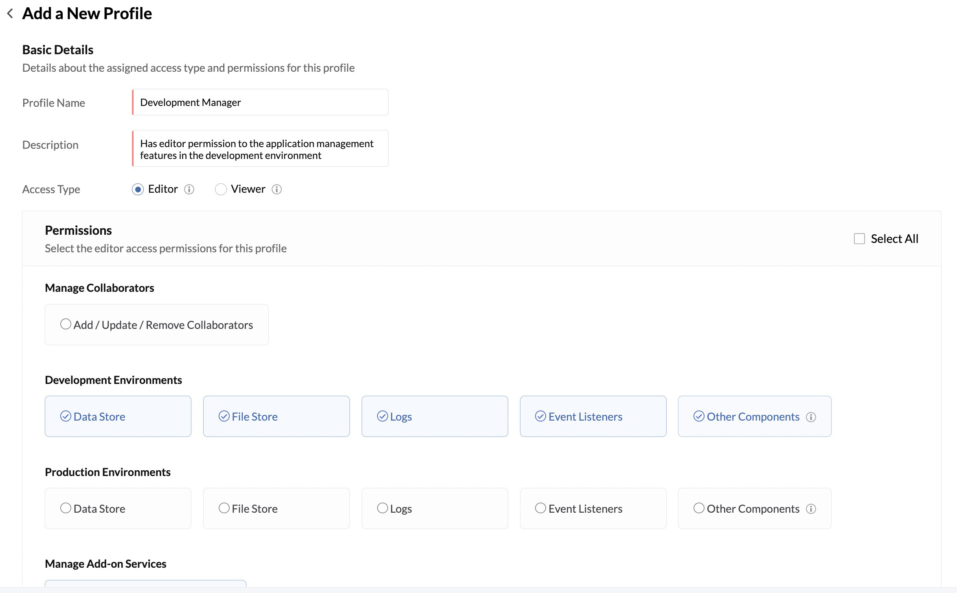Viewport: 957px width, 593px height.
Task: Click the Profile Name input field
Action: (x=260, y=102)
